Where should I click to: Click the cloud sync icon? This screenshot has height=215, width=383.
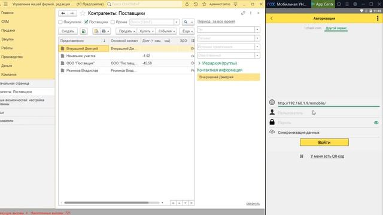point(272,132)
